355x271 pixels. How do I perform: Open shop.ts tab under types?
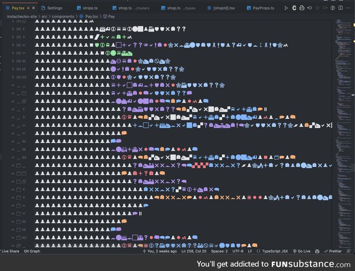[179, 8]
